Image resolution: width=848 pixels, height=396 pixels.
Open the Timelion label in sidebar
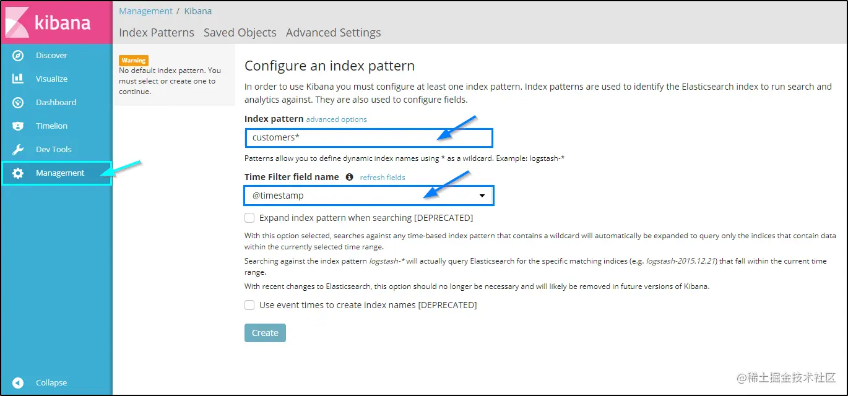[x=52, y=126]
